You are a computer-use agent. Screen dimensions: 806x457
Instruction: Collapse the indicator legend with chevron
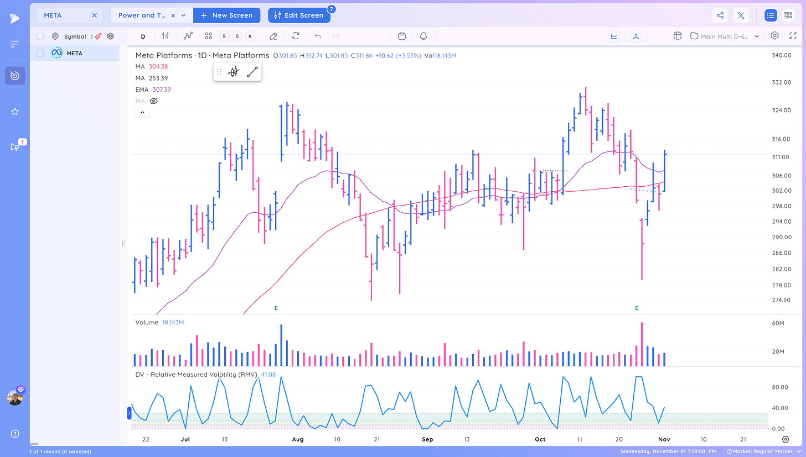click(142, 113)
